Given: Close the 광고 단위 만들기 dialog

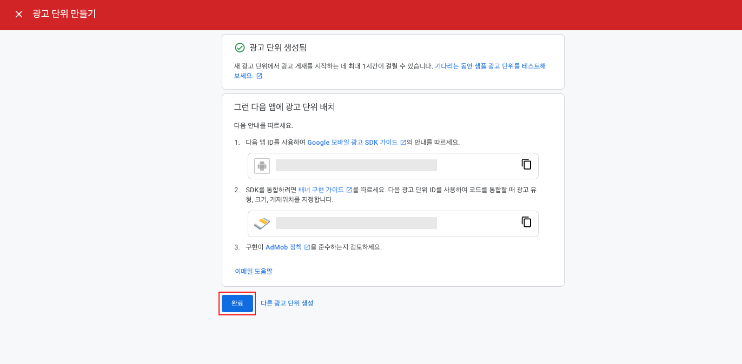Looking at the screenshot, I should click(x=19, y=14).
